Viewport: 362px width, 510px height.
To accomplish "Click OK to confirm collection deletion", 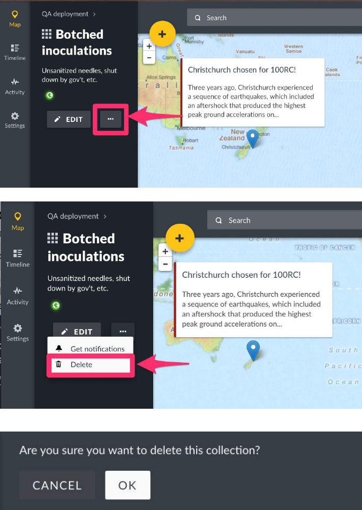I will click(x=128, y=485).
